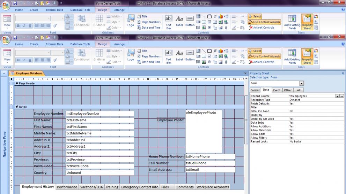Insert Hyperlink icon in front window ribbon
346x194 pixels.
(x=226, y=56)
